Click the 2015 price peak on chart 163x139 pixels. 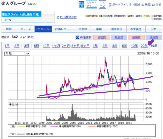pyautogui.click(x=106, y=60)
